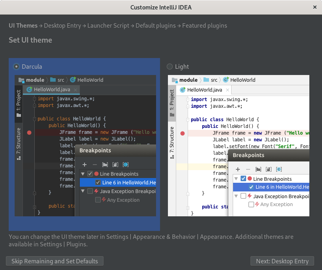This screenshot has width=322, height=270.
Task: Click the Light preview thumbnail image
Action: pyautogui.click(x=238, y=146)
